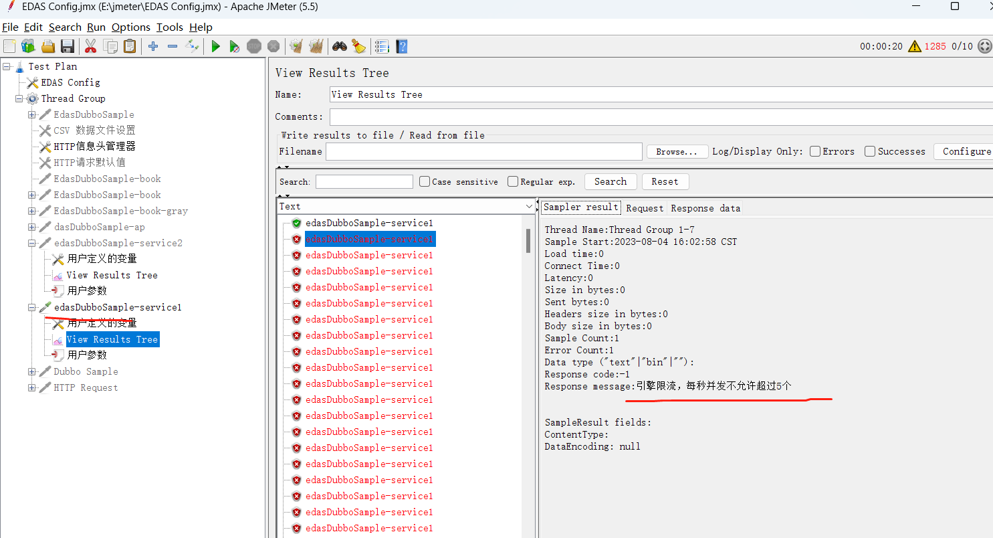Select the Sampler result tab

tap(580, 207)
